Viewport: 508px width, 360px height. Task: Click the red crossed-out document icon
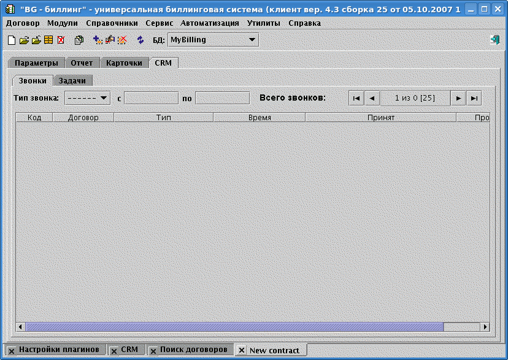pos(61,40)
